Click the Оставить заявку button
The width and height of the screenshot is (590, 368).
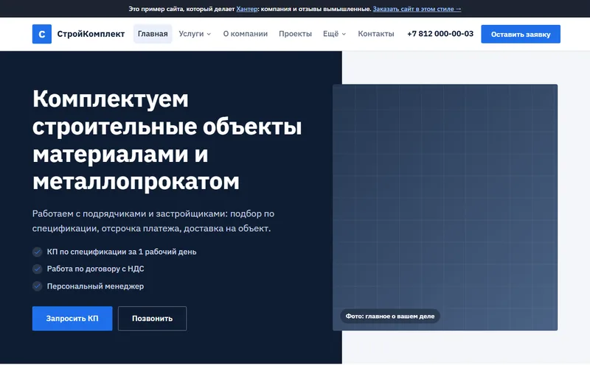coord(521,34)
